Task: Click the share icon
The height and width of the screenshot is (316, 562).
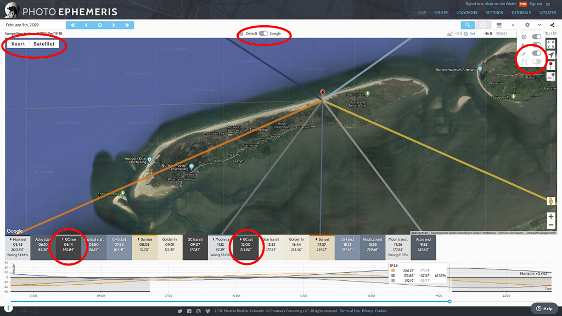Action: (552, 25)
